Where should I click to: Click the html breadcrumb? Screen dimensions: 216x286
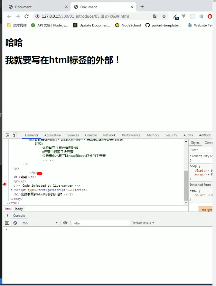(8, 209)
